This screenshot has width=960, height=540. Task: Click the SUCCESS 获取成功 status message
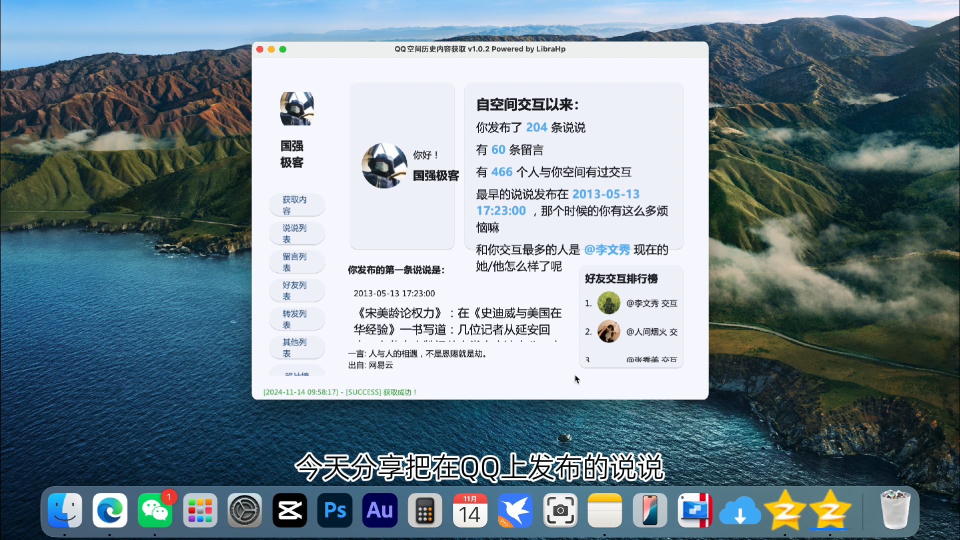(x=340, y=392)
